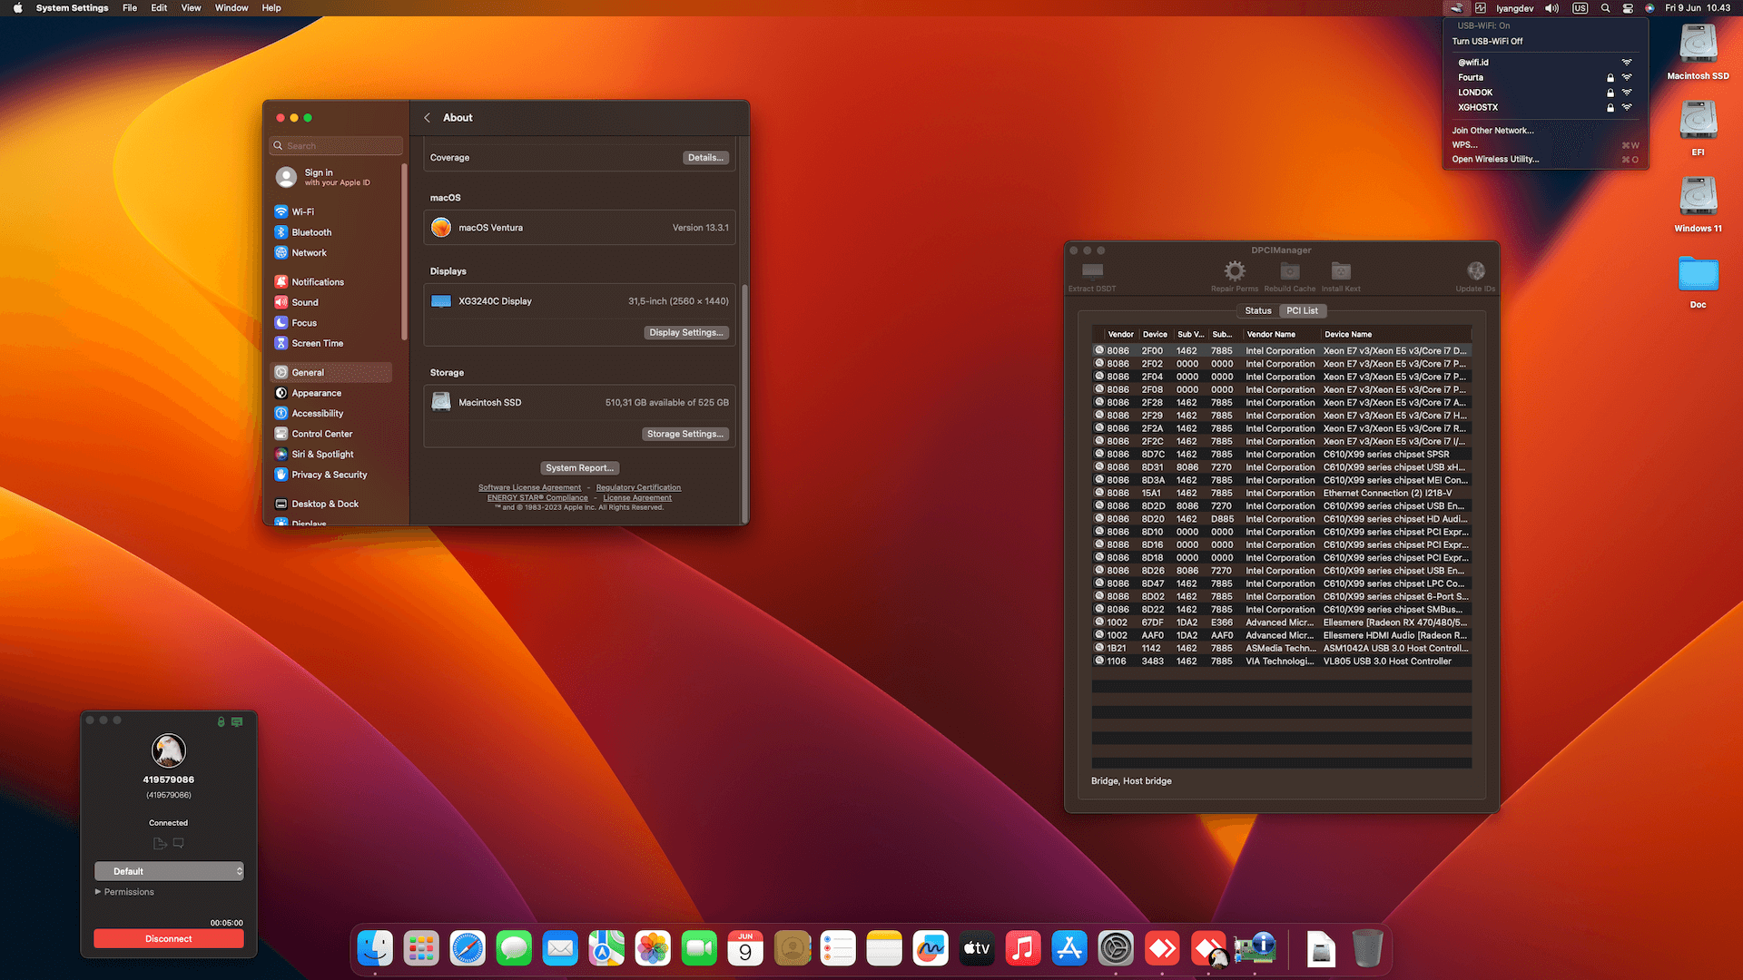Click the Repair Perms gear icon

(x=1234, y=270)
